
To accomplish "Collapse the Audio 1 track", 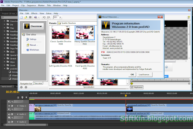I will 18,114.
